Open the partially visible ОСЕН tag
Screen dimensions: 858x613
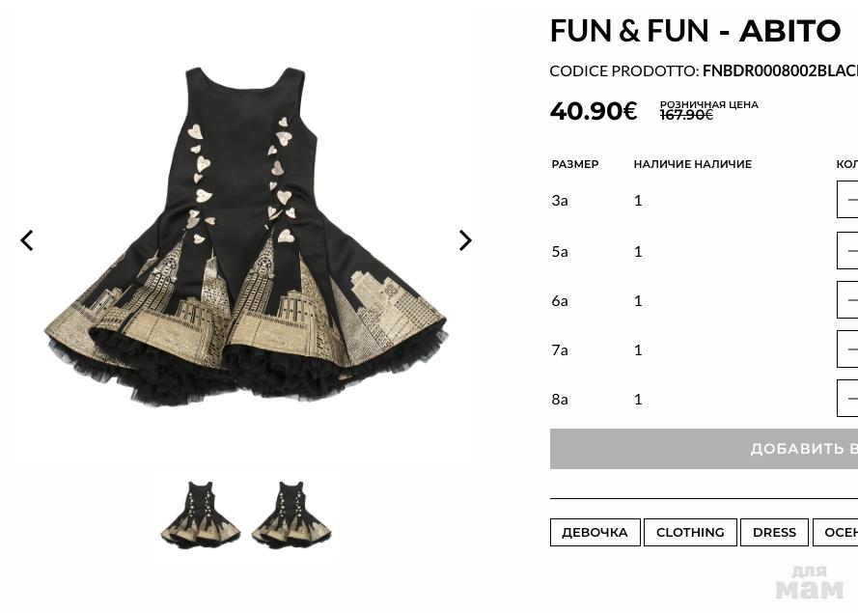(835, 533)
